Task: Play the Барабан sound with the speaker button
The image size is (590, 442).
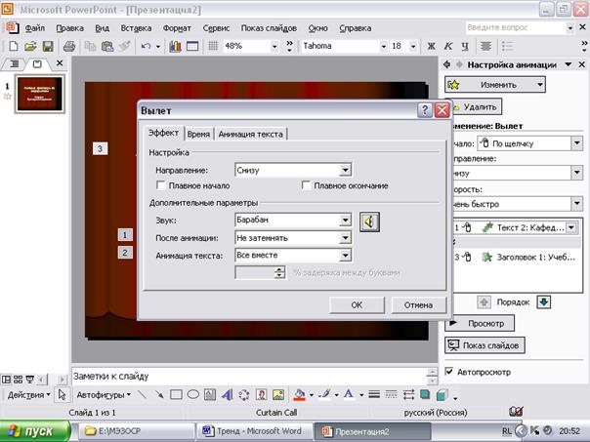Action: click(x=369, y=221)
